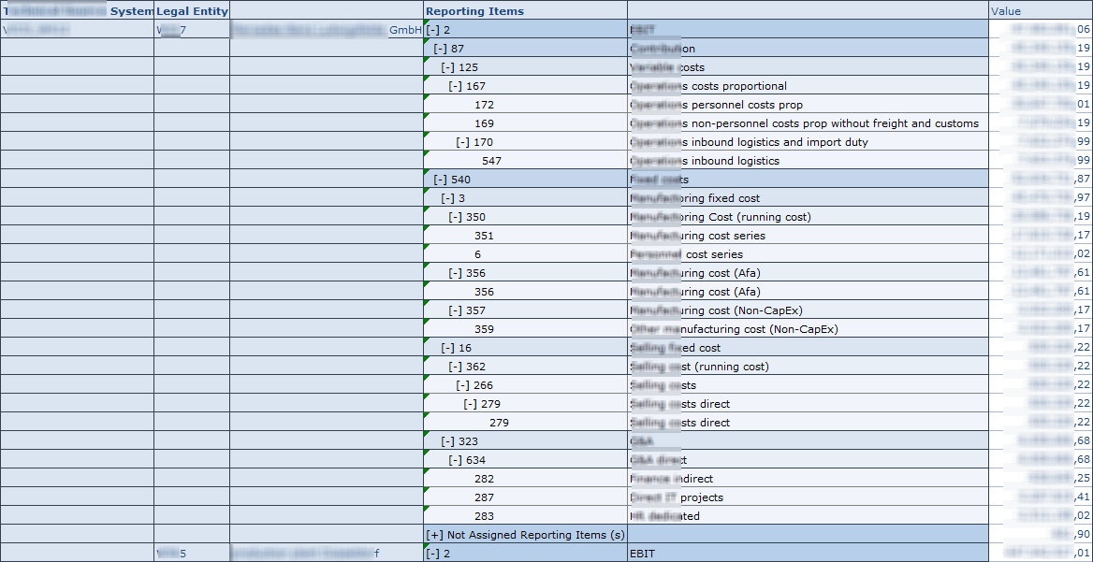
Task: Collapse the G&A direct node 634
Action: coord(457,459)
